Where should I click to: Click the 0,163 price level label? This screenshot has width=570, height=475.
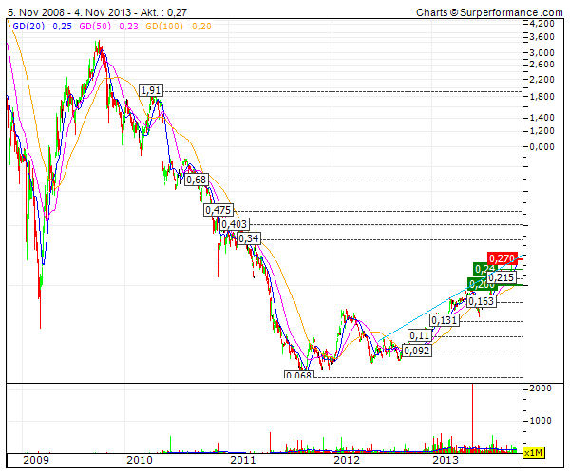pyautogui.click(x=482, y=301)
